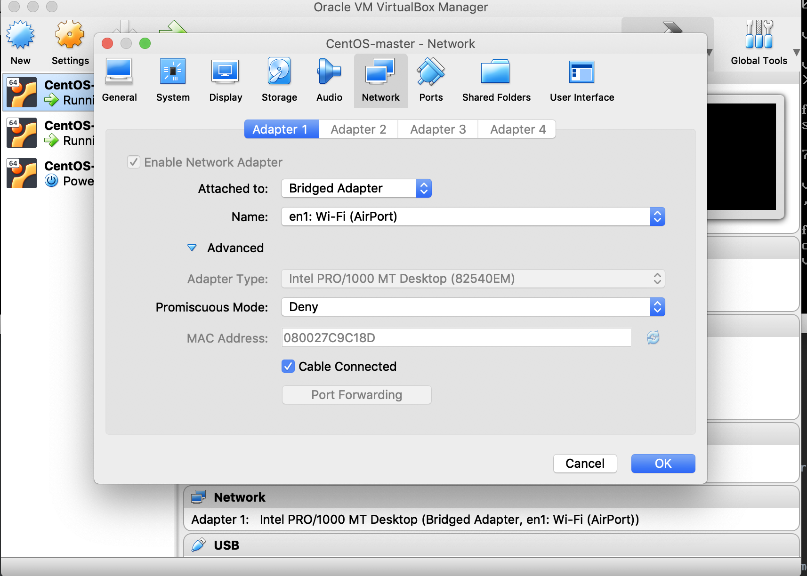This screenshot has width=807, height=576.
Task: Open the Audio settings section
Action: [x=329, y=80]
